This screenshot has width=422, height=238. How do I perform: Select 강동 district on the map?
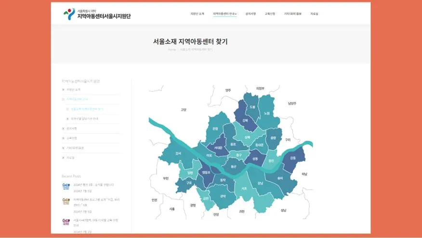click(x=293, y=158)
